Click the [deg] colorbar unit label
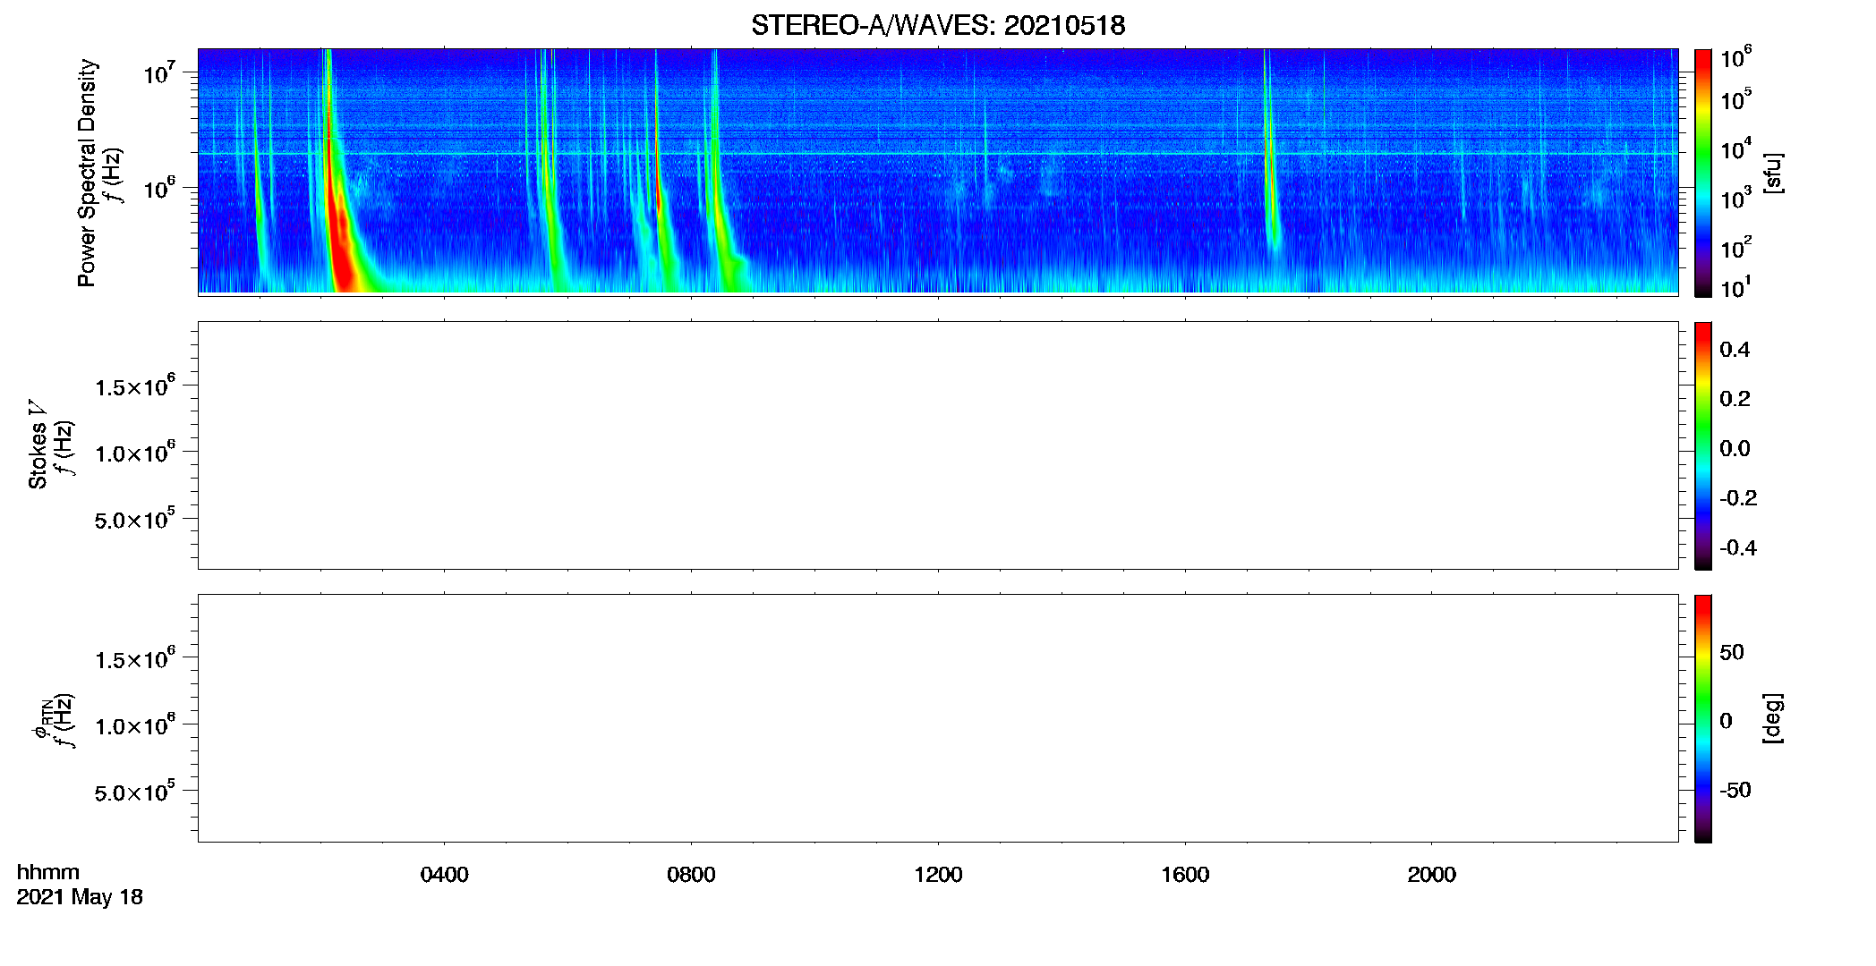This screenshot has height=966, width=1876. (1772, 718)
